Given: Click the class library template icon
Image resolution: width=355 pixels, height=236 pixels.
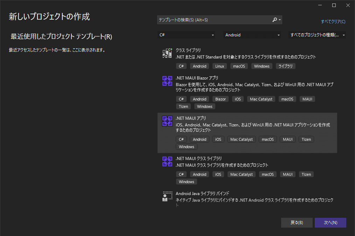Looking at the screenshot, I should tap(167, 53).
